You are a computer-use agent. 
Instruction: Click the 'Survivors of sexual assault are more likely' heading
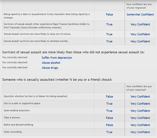pos(73,52)
